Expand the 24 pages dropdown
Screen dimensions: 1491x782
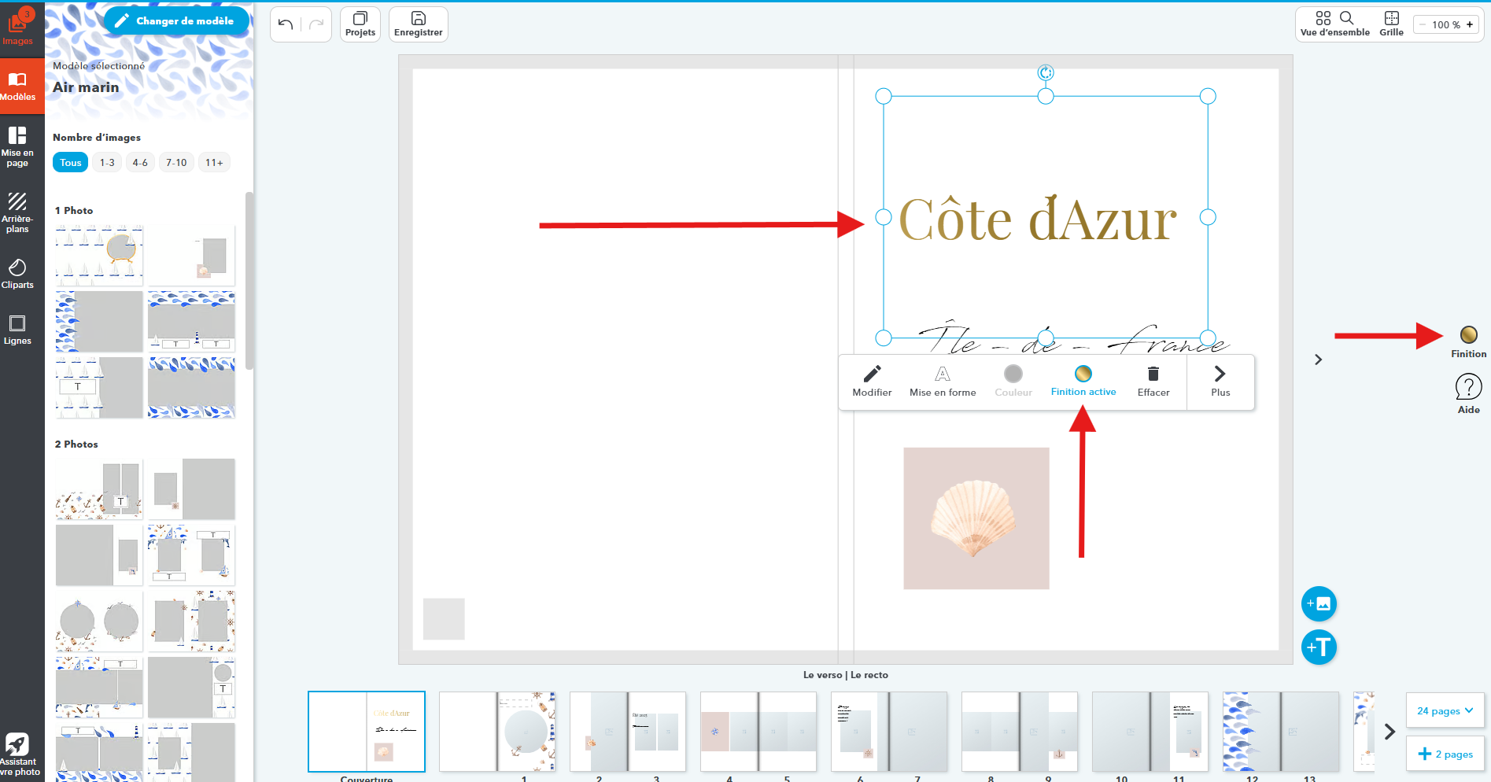(1445, 710)
